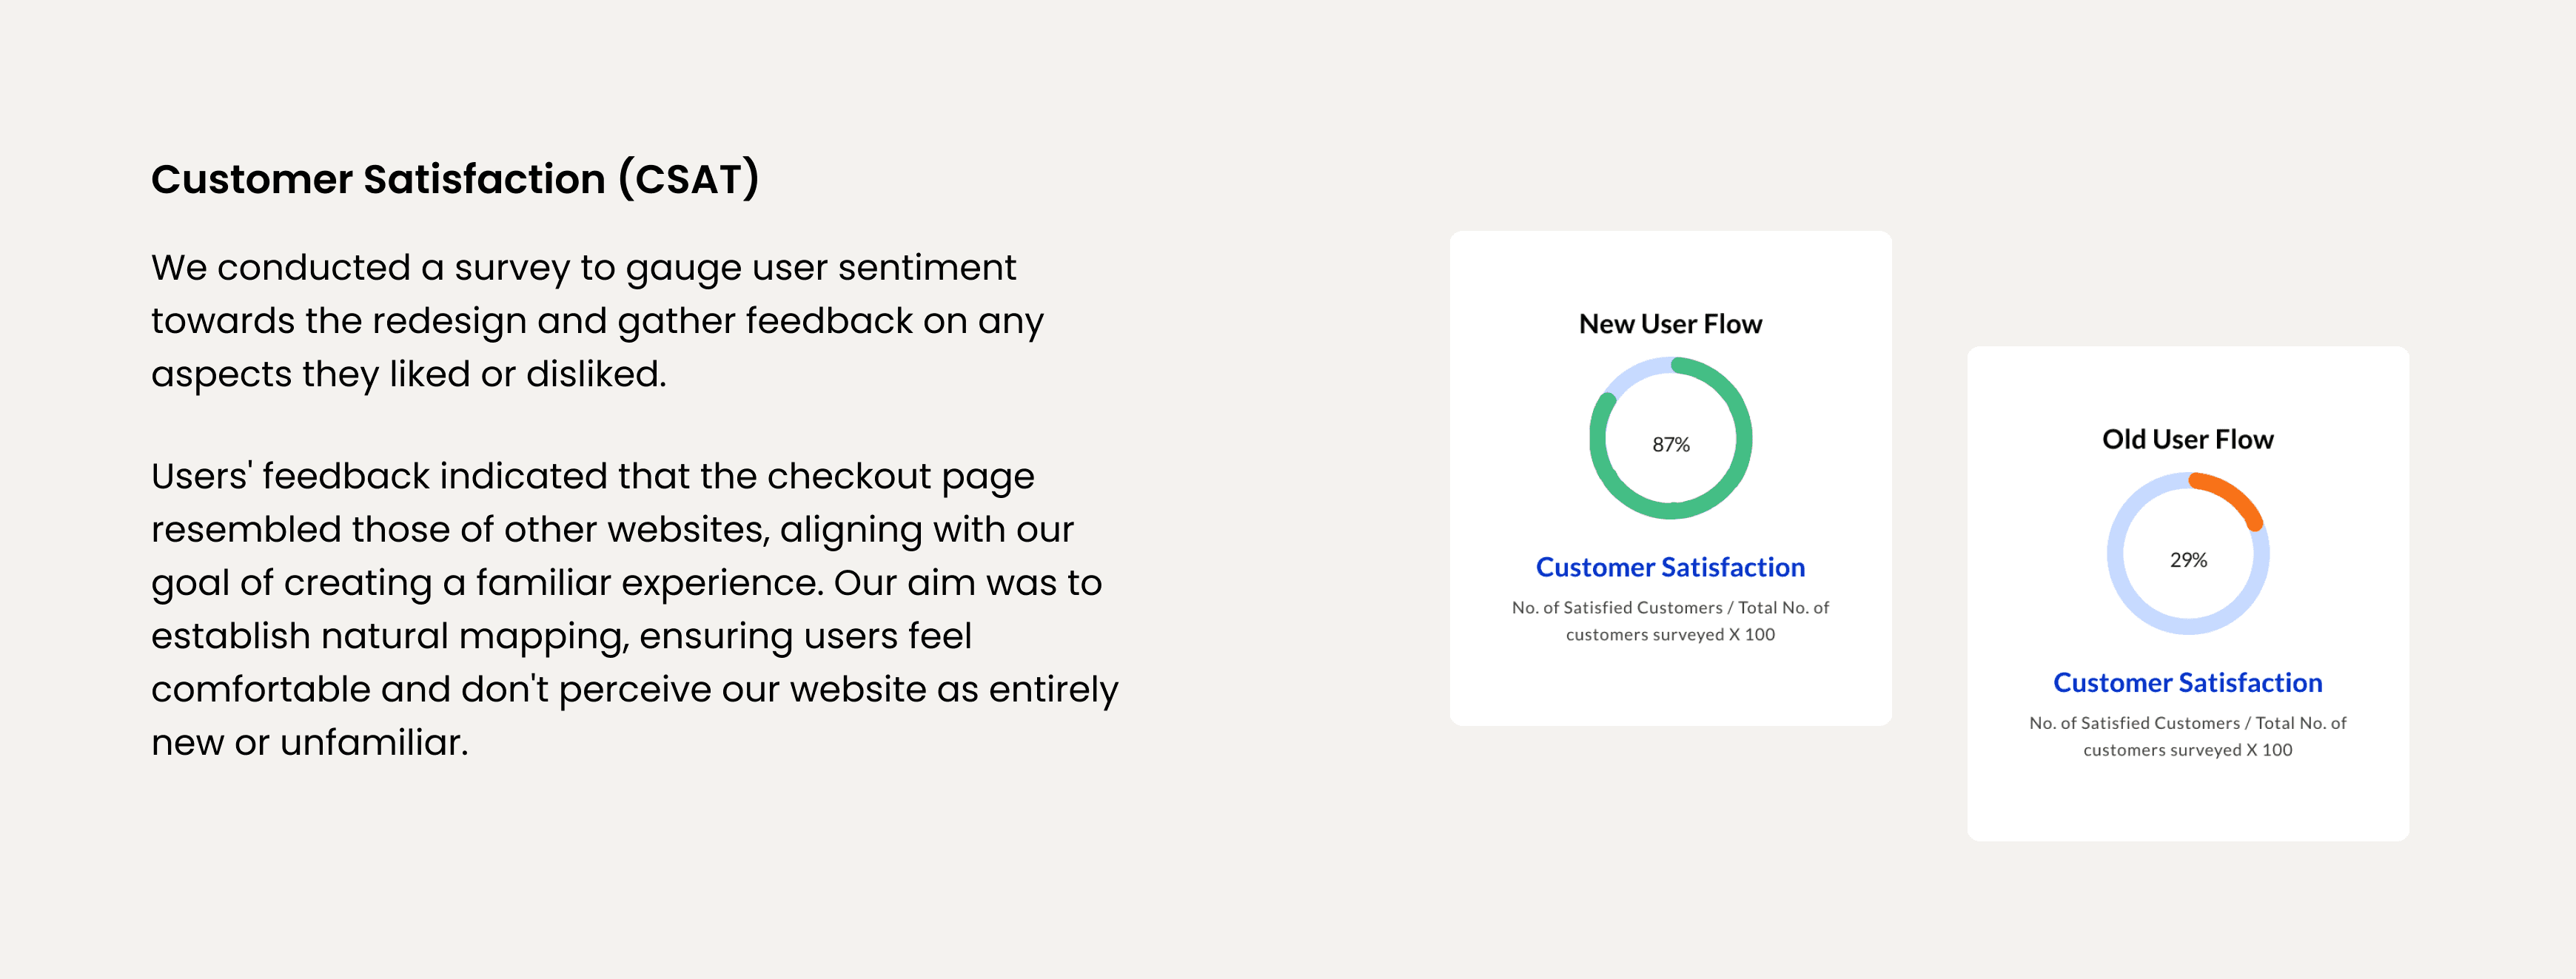Click the orange arc of the 29% ring

2233,494
